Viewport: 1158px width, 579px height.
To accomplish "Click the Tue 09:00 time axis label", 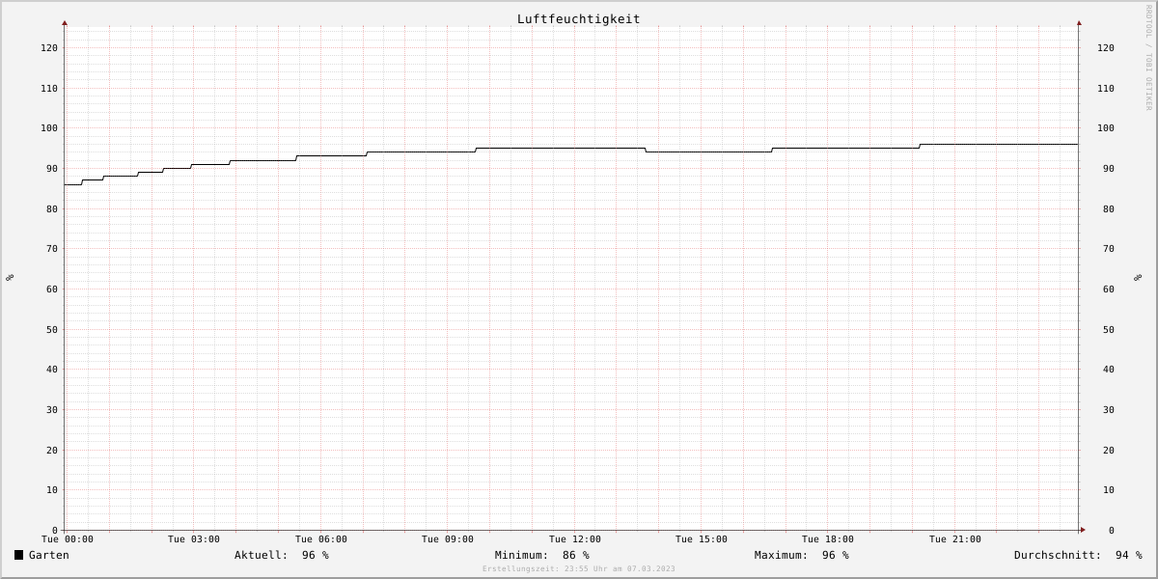I will (448, 539).
